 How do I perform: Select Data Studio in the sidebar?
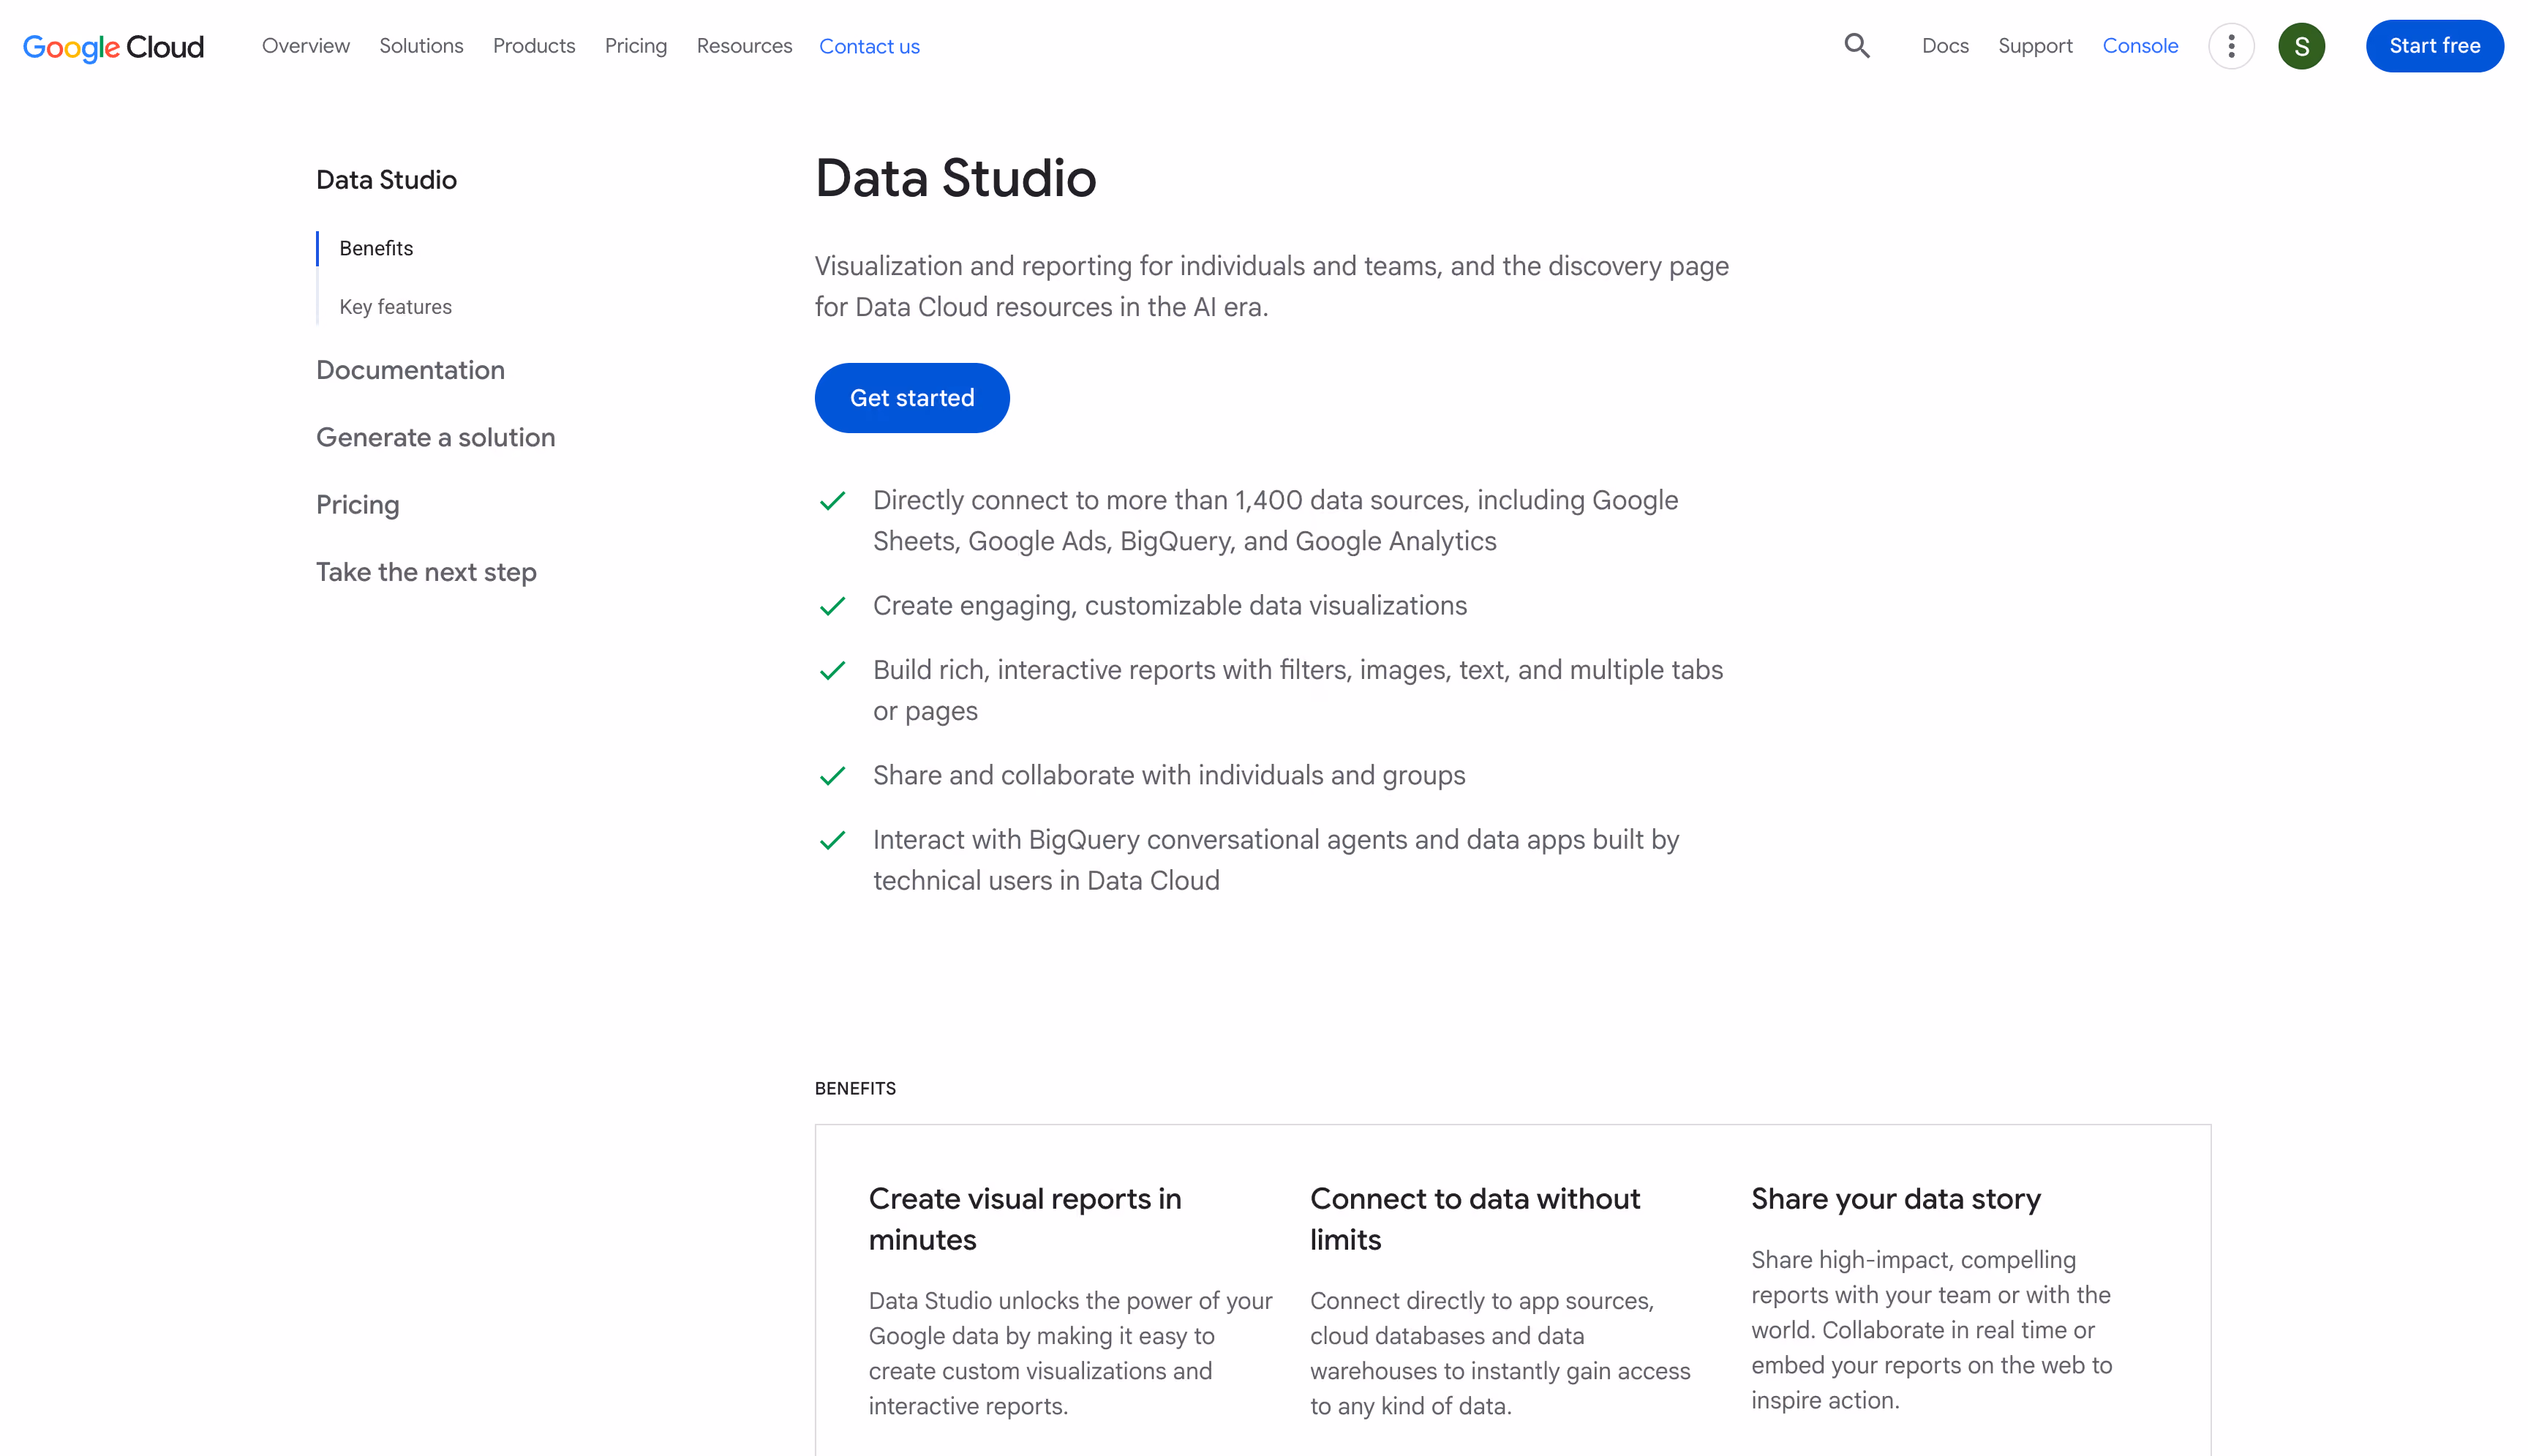pos(385,180)
